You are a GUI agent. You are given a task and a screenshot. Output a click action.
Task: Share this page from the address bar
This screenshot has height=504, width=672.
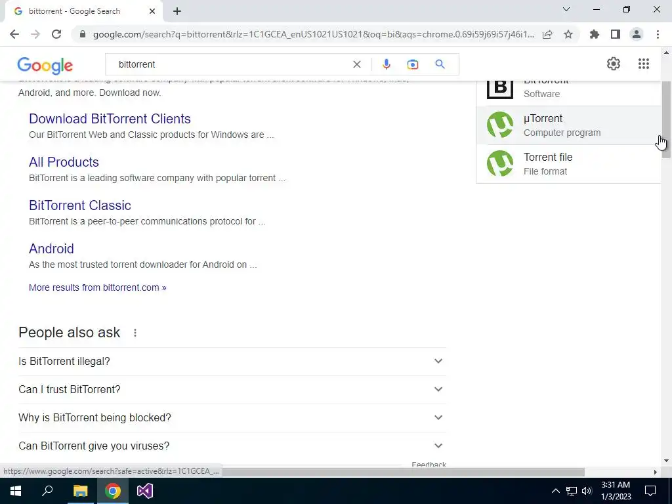[547, 34]
